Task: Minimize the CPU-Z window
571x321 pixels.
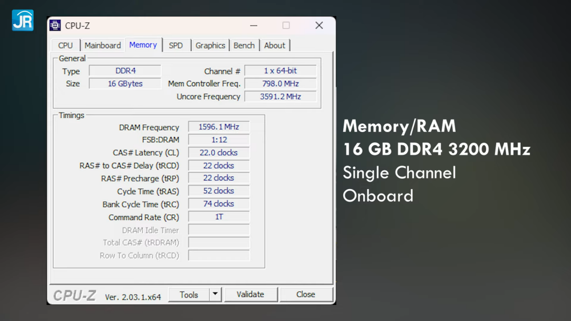Action: point(254,26)
